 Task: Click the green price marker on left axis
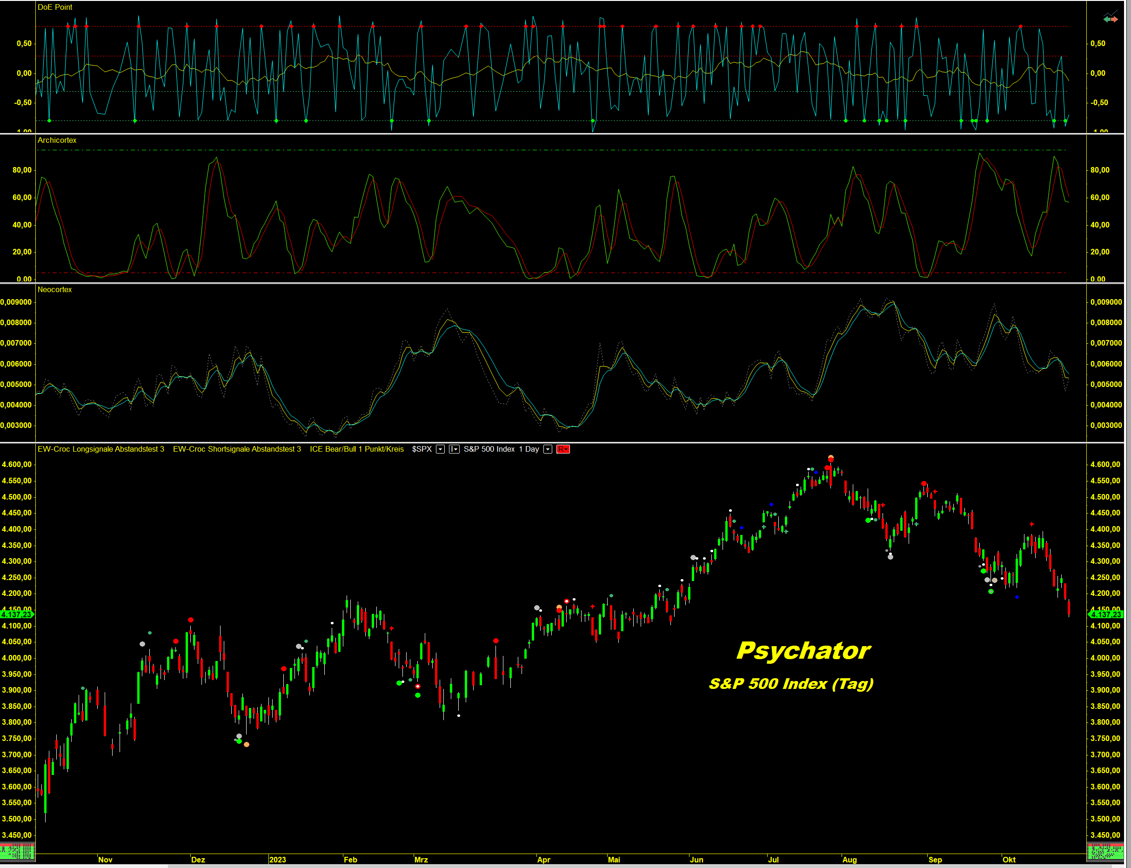pyautogui.click(x=17, y=614)
